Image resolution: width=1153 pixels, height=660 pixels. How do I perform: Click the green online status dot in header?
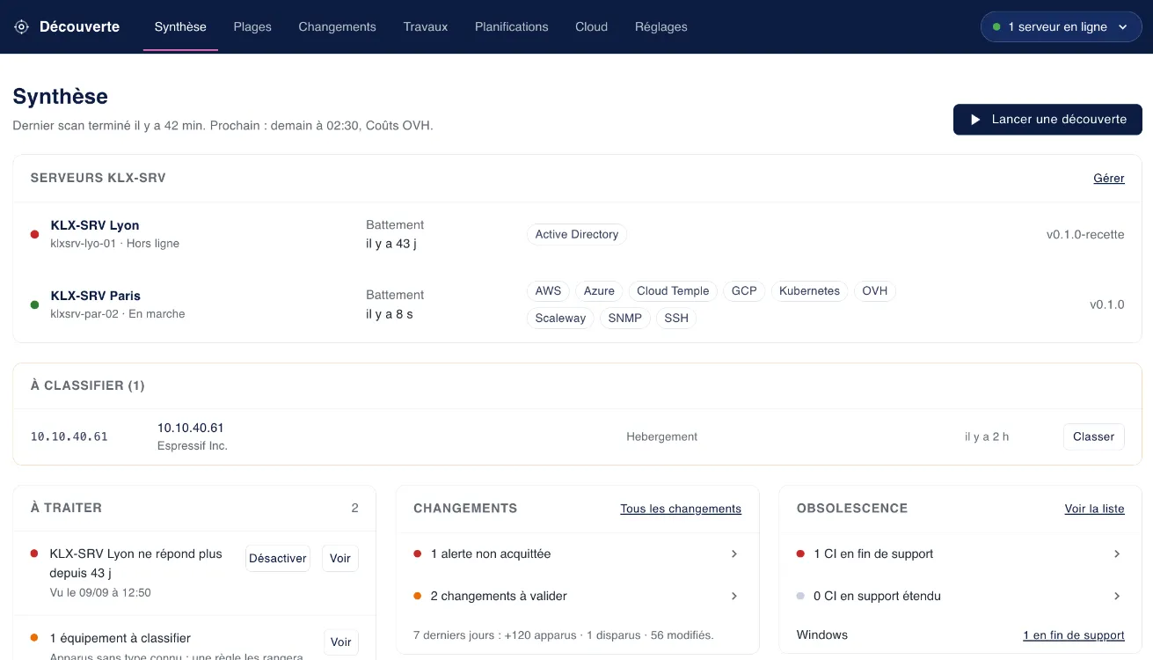[x=996, y=26]
